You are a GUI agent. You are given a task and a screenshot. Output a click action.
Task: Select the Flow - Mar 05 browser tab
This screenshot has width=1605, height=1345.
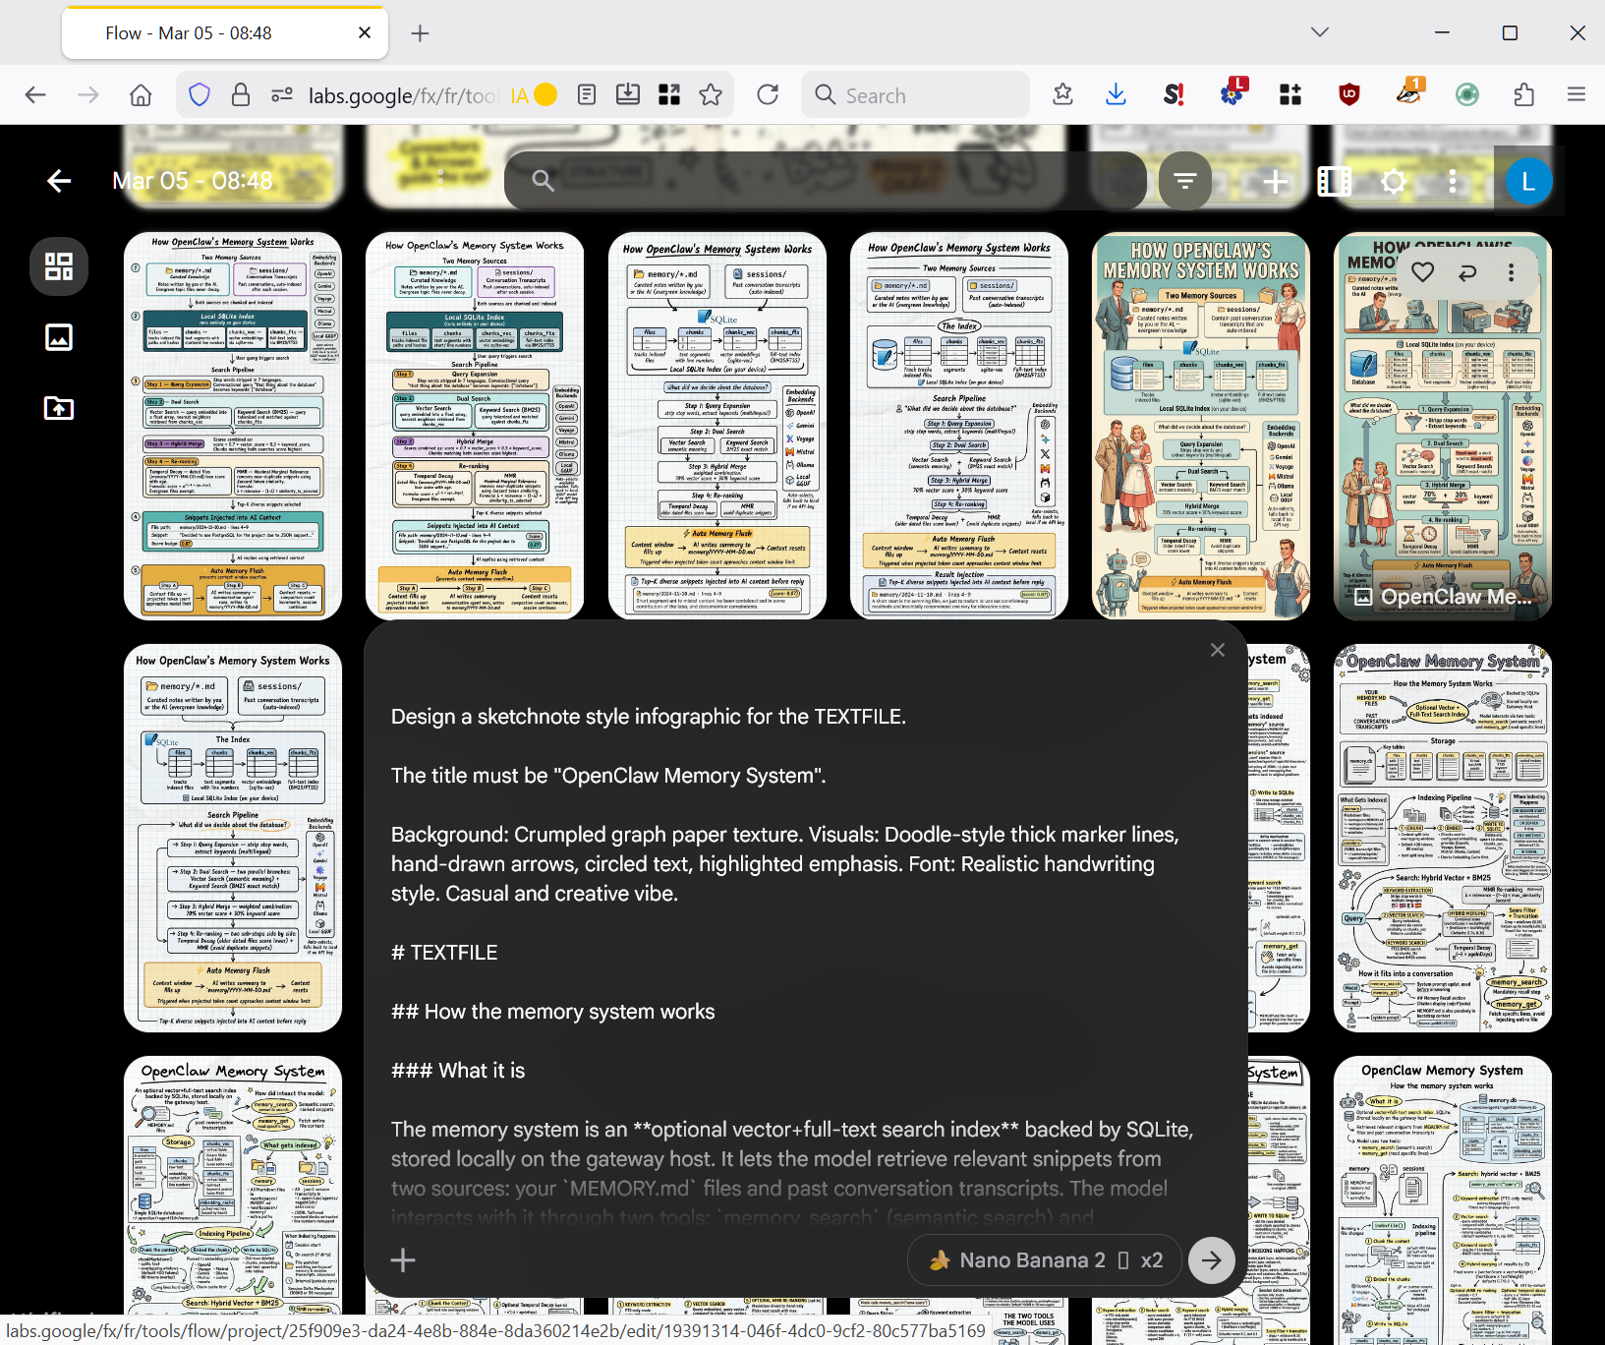tap(222, 33)
